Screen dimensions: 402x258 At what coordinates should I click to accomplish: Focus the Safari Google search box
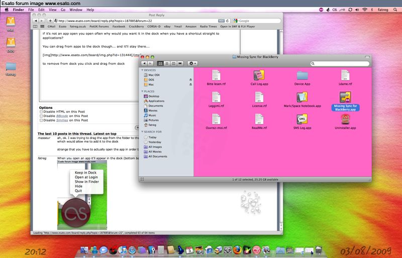(257, 21)
